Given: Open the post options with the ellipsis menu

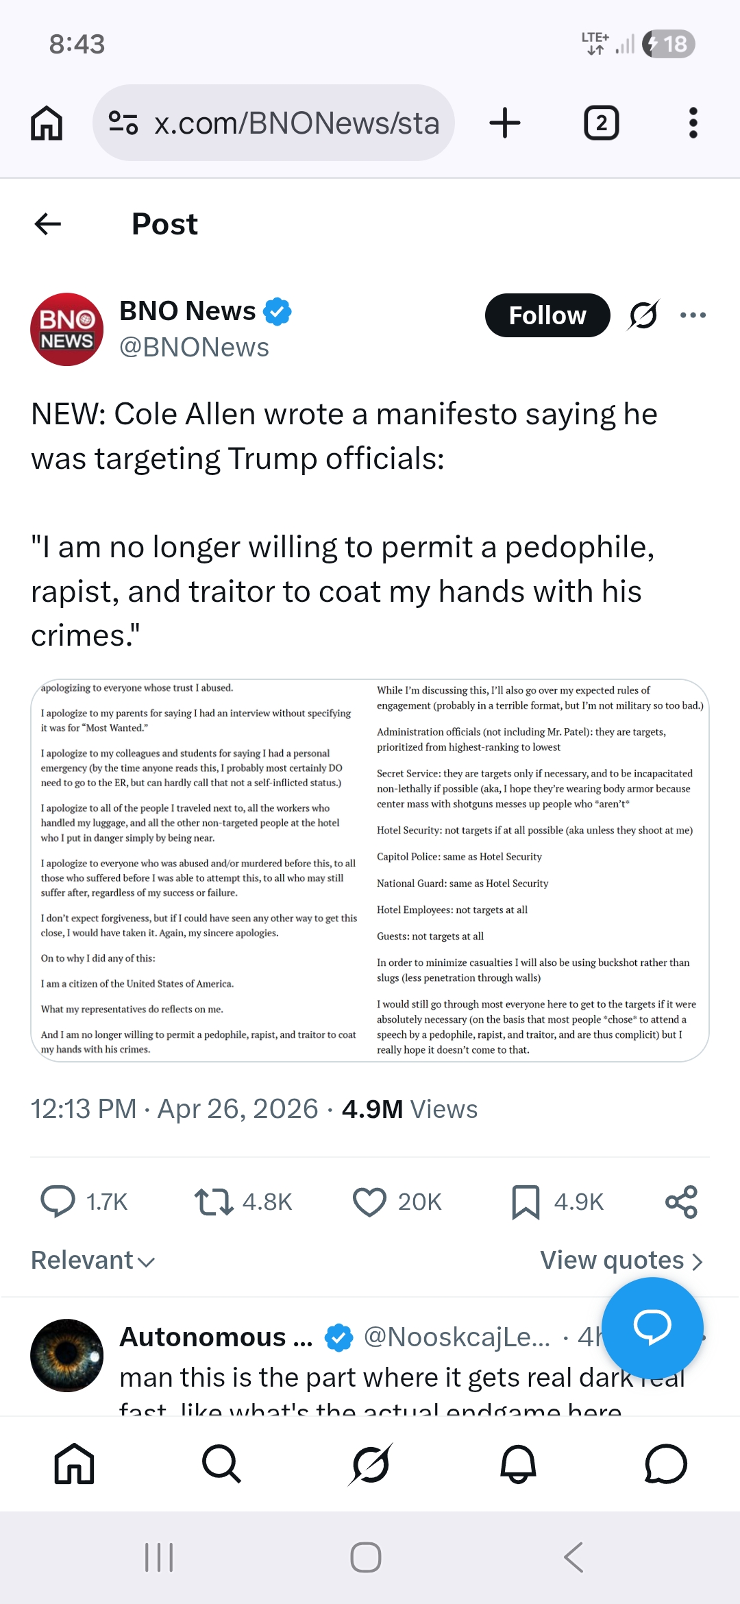Looking at the screenshot, I should tap(693, 315).
